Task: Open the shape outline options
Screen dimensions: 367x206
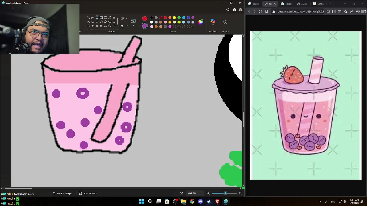Action: (x=124, y=18)
